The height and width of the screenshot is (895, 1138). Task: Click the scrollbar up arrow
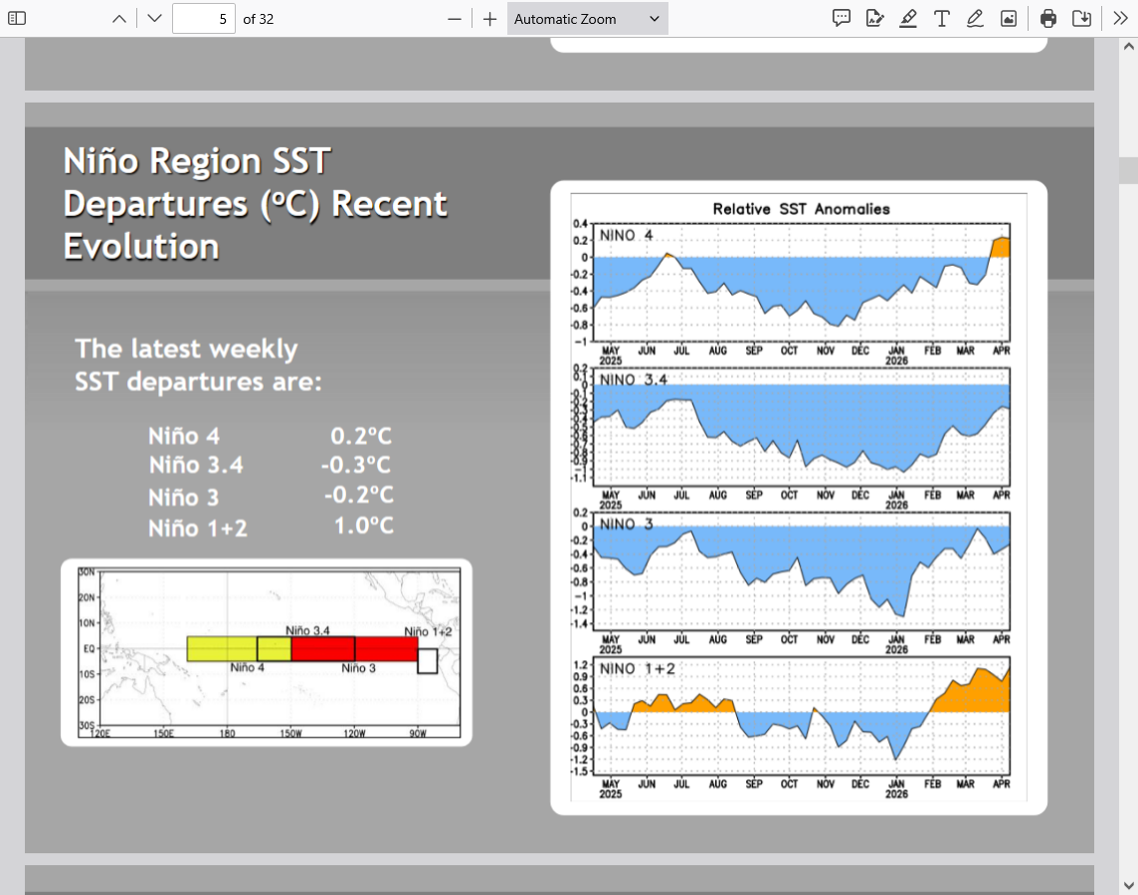pyautogui.click(x=1128, y=47)
